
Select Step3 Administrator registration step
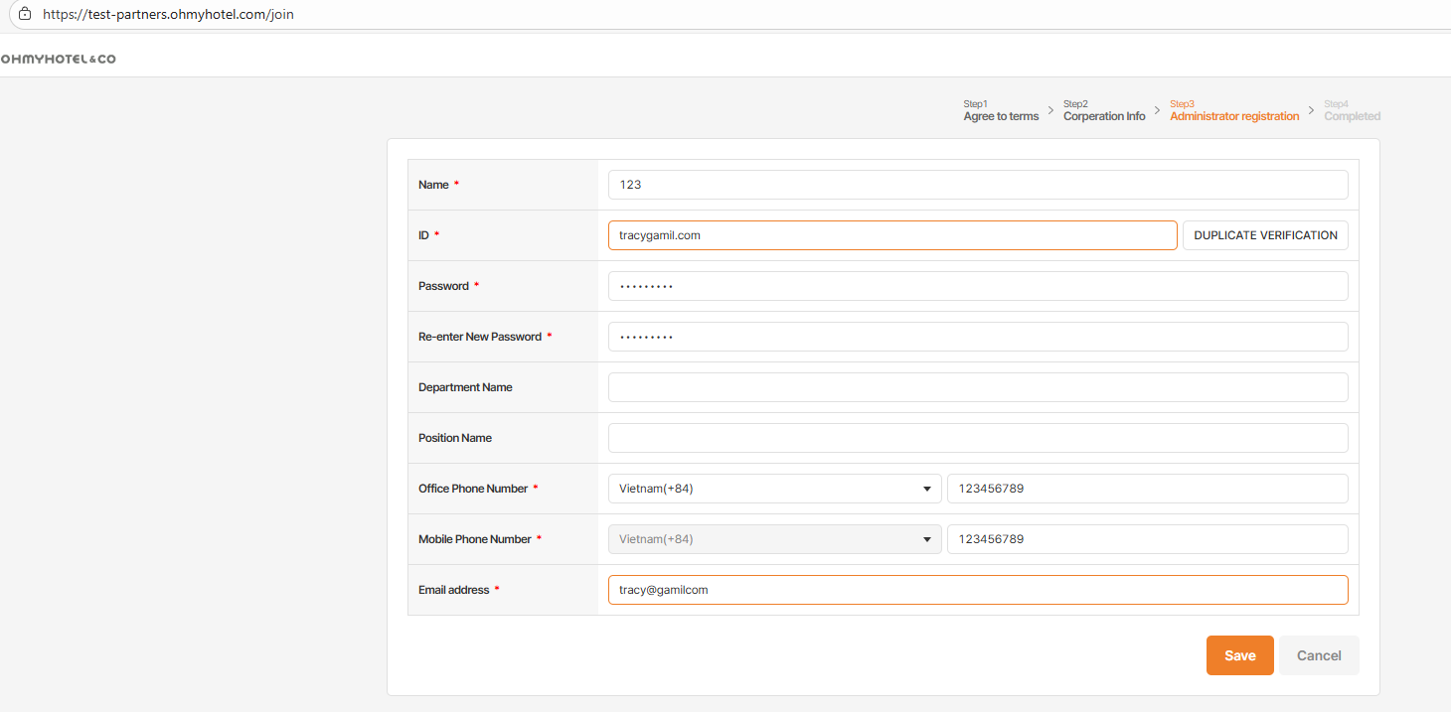click(1233, 111)
